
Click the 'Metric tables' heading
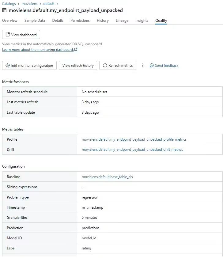(13, 129)
